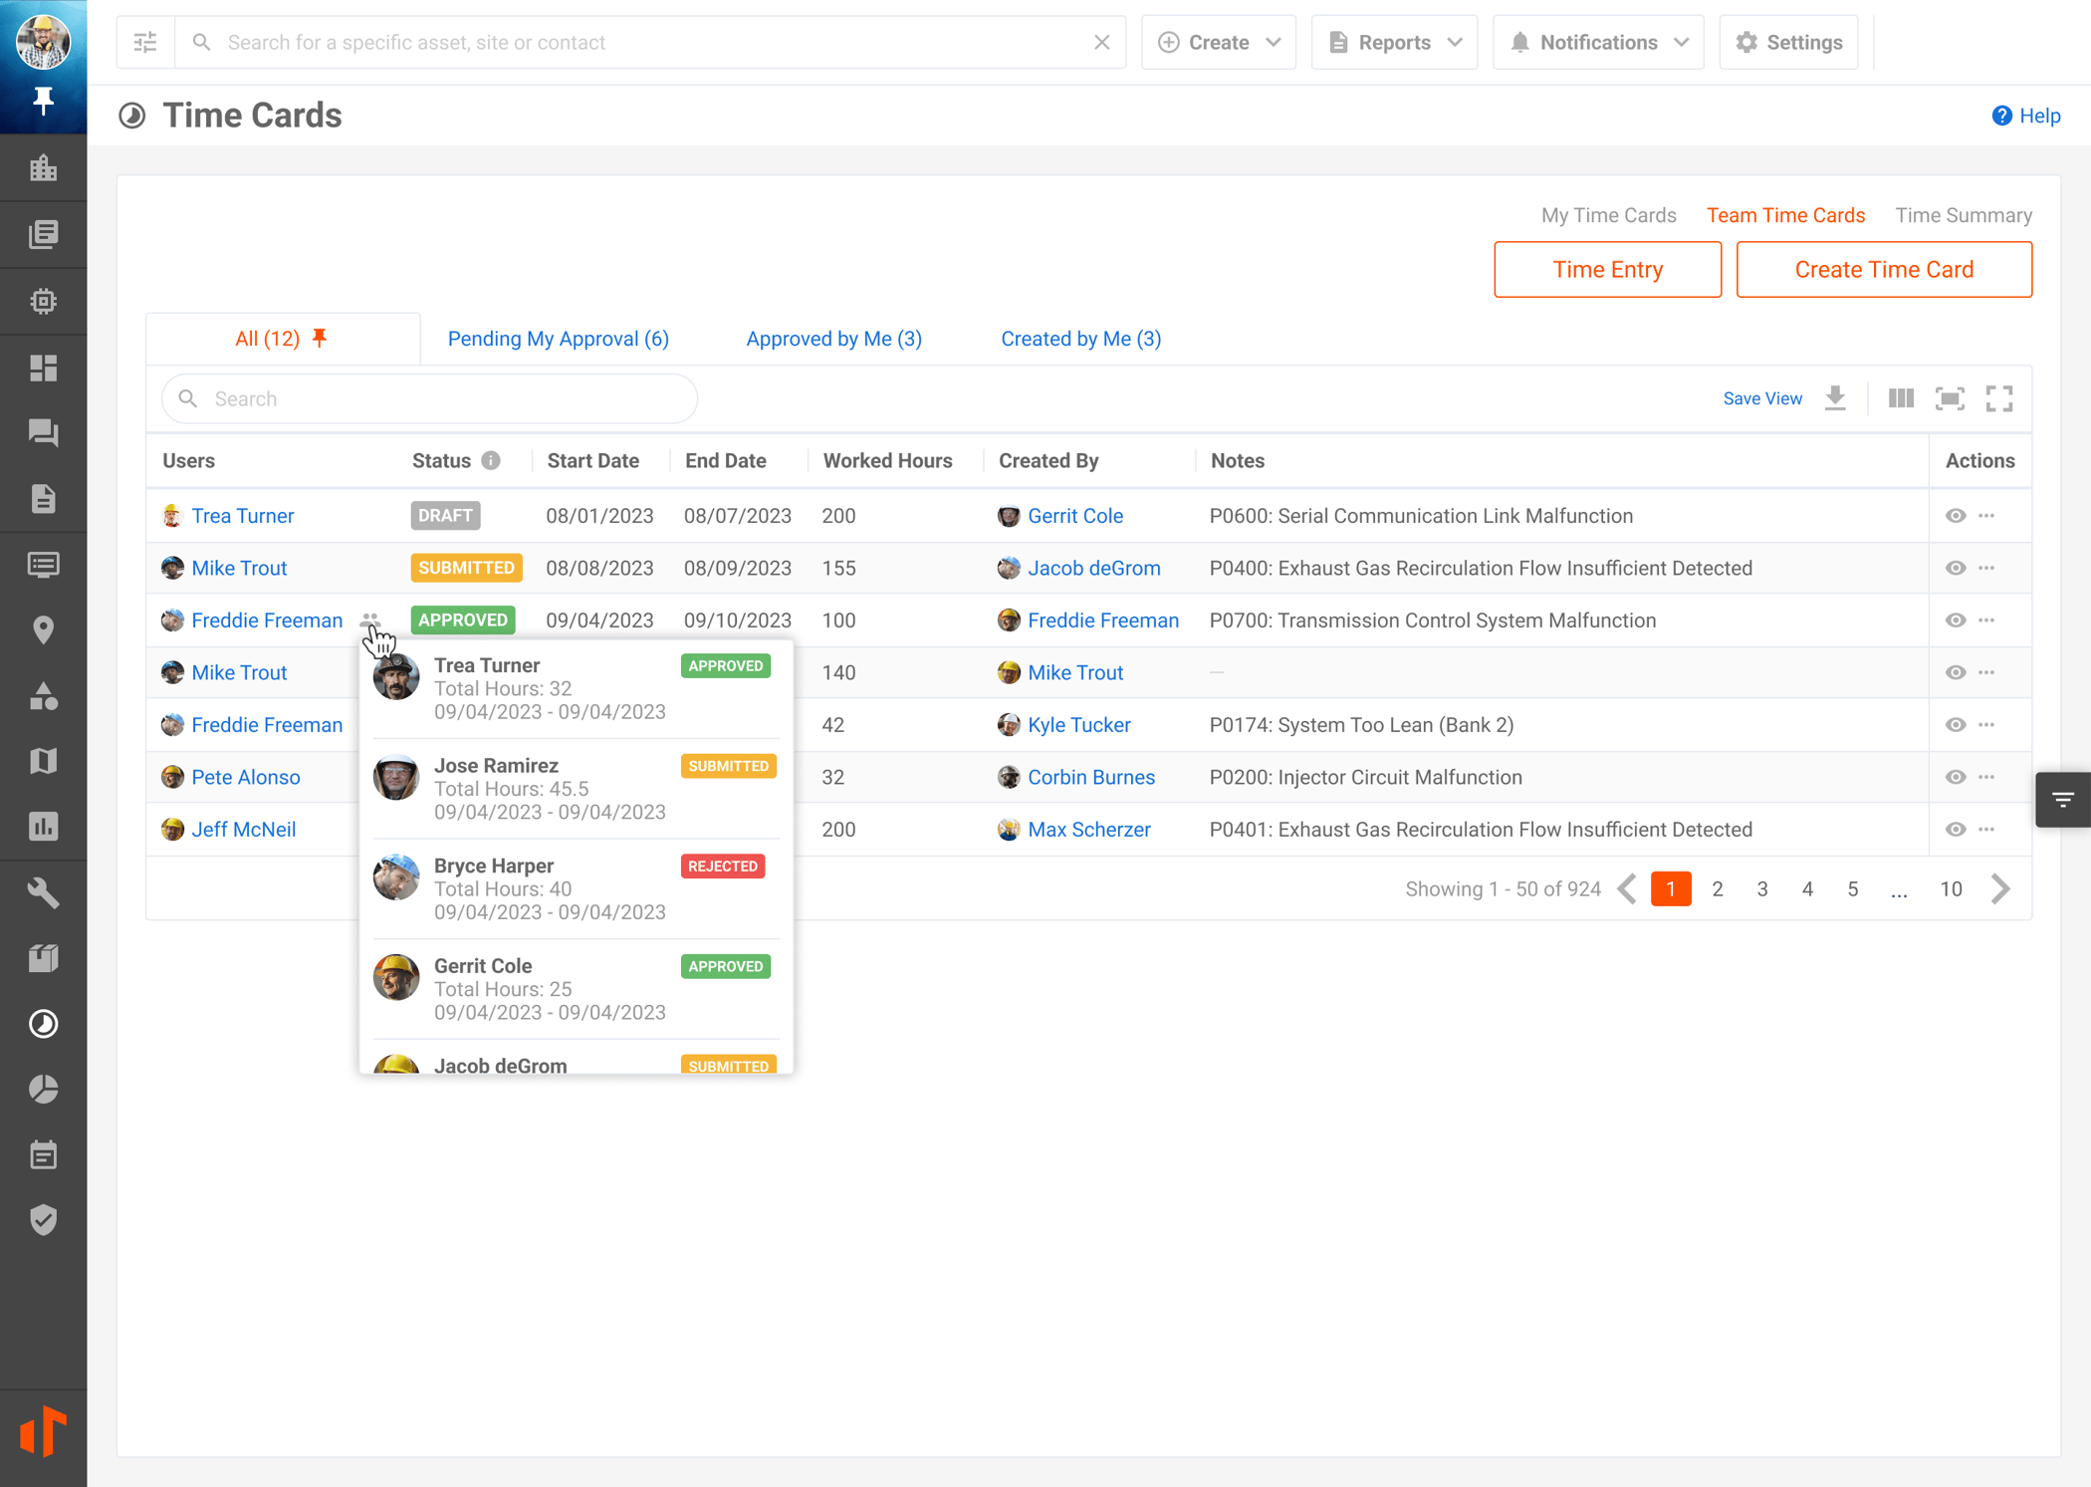Click the time cards table search field
2091x1487 pixels.
430,398
